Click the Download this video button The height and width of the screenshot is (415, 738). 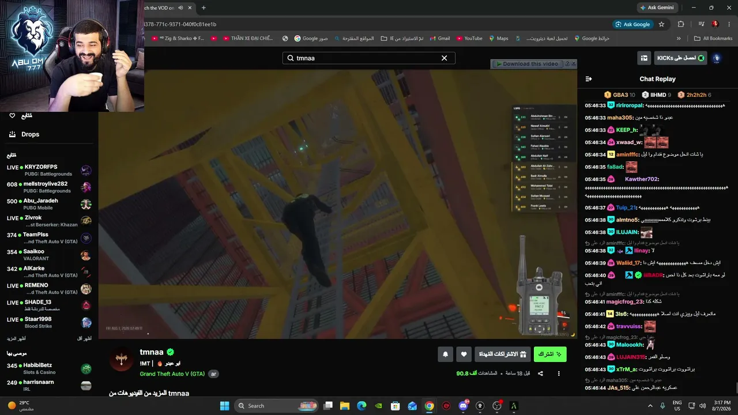tap(527, 64)
